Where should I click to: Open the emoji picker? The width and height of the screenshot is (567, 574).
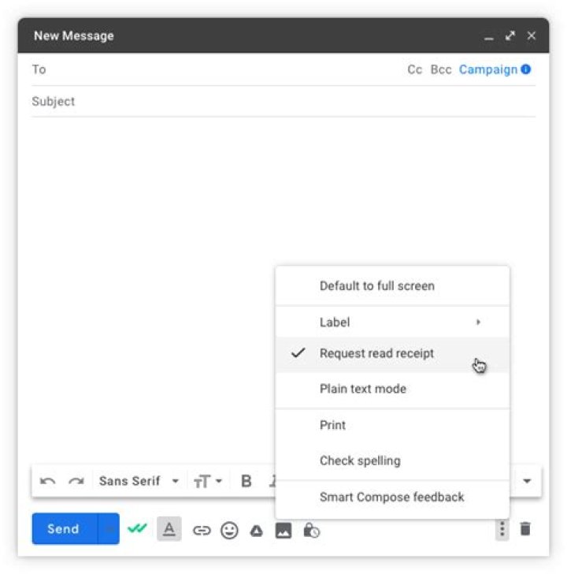click(229, 531)
